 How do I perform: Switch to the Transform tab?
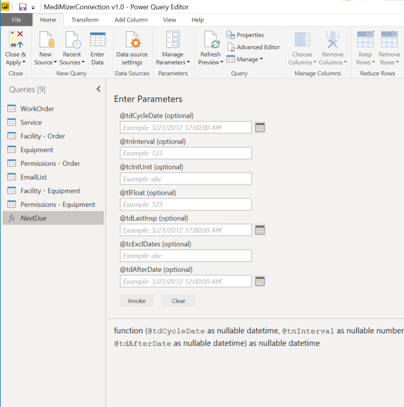85,20
